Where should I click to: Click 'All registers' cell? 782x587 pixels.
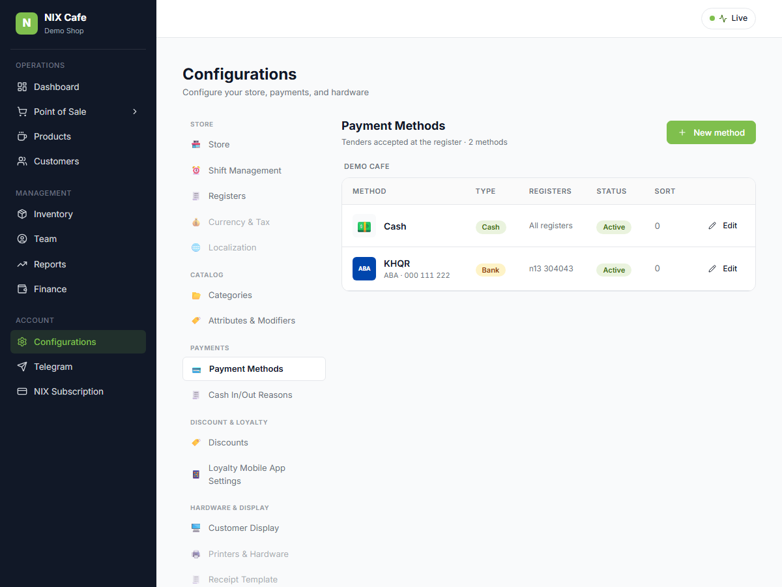point(551,226)
